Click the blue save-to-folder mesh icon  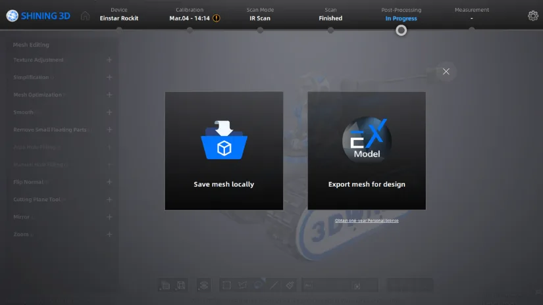pyautogui.click(x=224, y=140)
